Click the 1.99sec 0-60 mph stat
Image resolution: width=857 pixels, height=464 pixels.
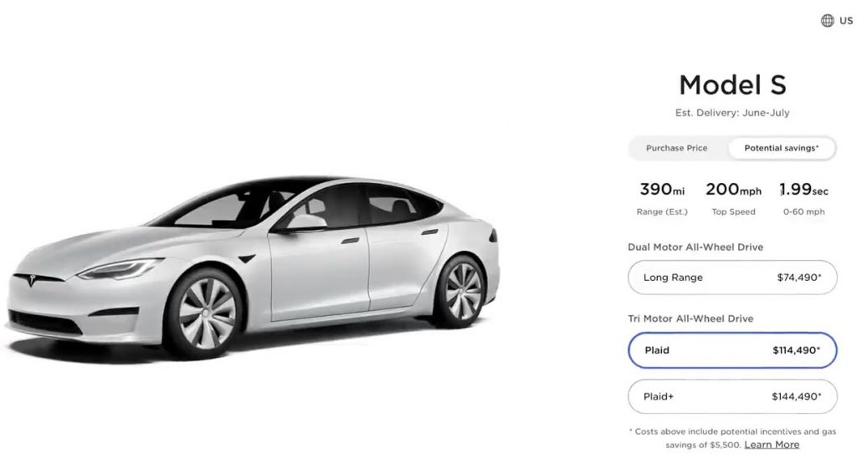click(x=804, y=199)
